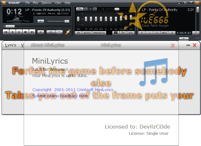The image size is (201, 146).
Task: Open the Copyright 2001-2011 Crintsoft MiniLyrics link
Action: point(73,90)
